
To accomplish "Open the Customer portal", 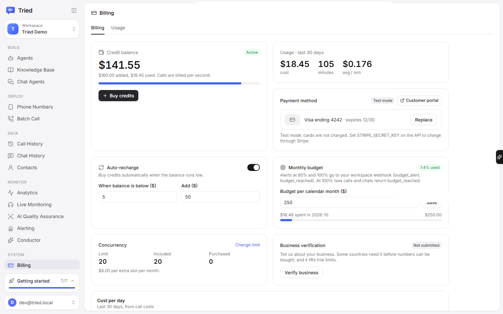I will pyautogui.click(x=419, y=100).
